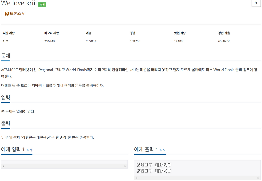Image resolution: width=262 pixels, height=181 pixels.
Task: Click the ratio value 65.468%
Action: tap(224, 41)
